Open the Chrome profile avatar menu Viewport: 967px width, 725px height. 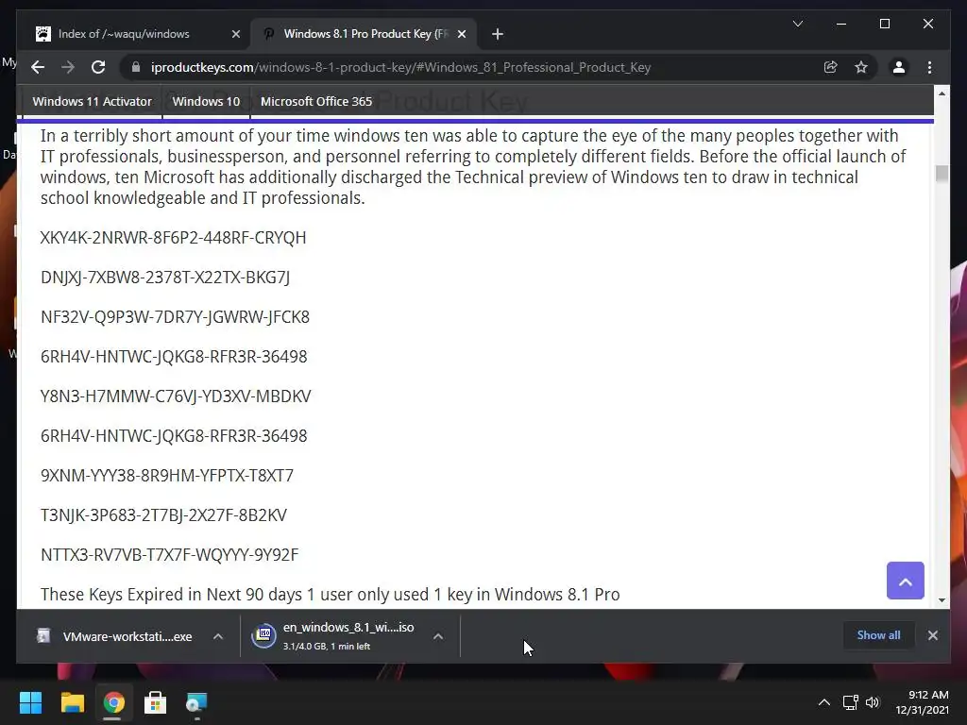coord(899,67)
